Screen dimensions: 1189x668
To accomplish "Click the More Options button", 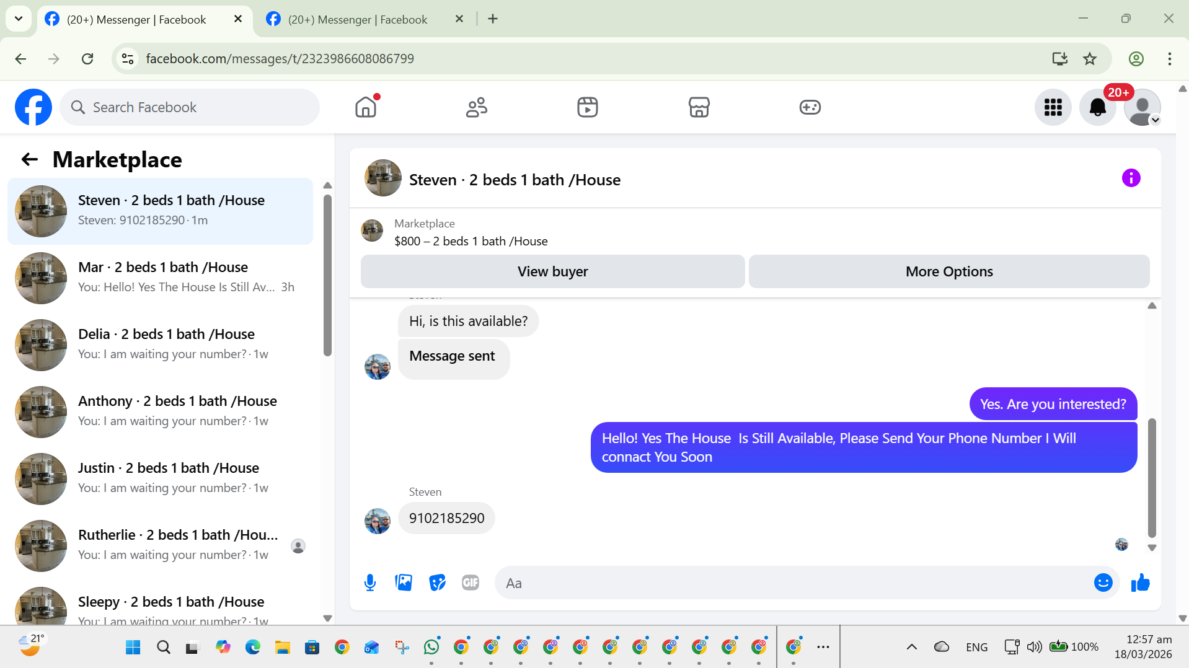I will (948, 271).
